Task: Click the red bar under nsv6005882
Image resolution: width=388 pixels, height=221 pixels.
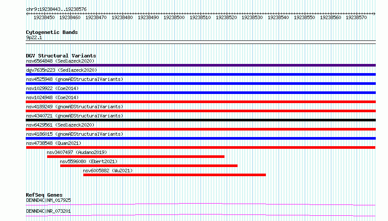Action: pos(174,175)
